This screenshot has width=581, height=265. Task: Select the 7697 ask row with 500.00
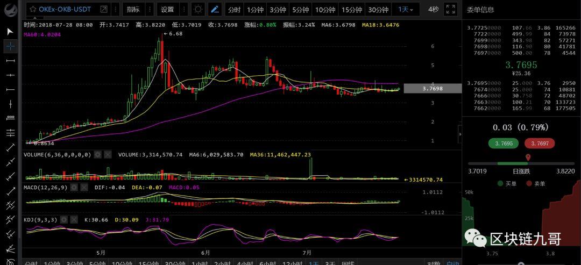pyautogui.click(x=521, y=53)
